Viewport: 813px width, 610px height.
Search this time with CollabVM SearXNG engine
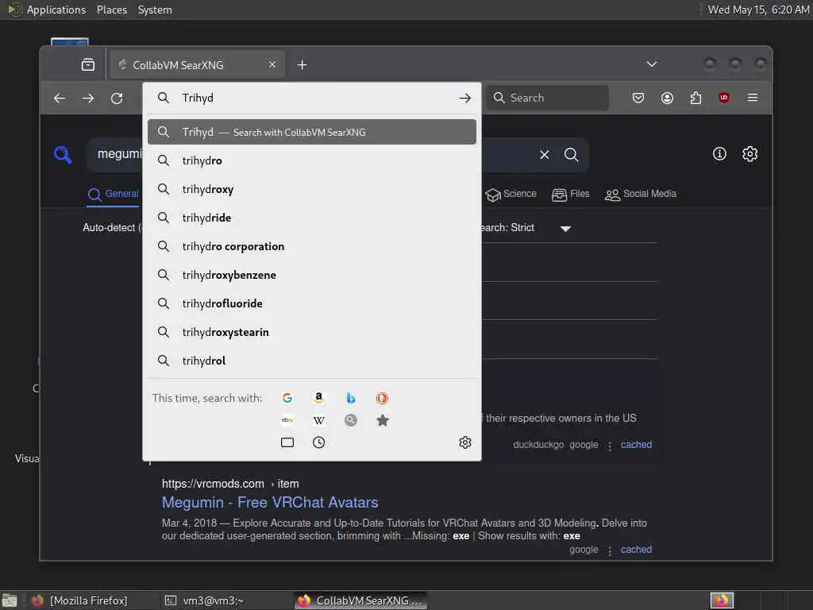[351, 420]
